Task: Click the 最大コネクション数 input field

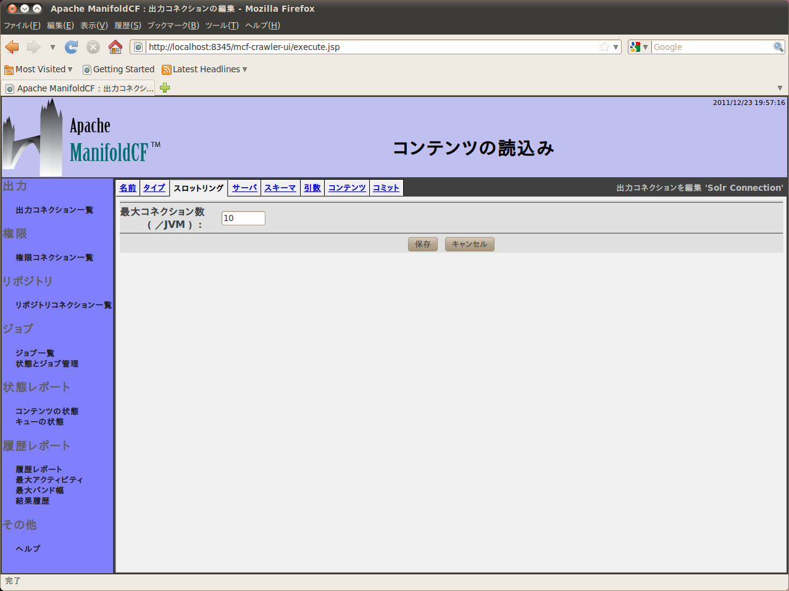Action: [x=243, y=218]
